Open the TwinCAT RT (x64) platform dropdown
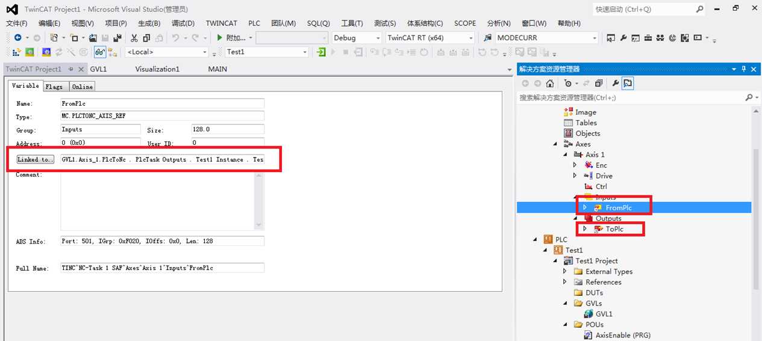This screenshot has width=762, height=341. (471, 37)
